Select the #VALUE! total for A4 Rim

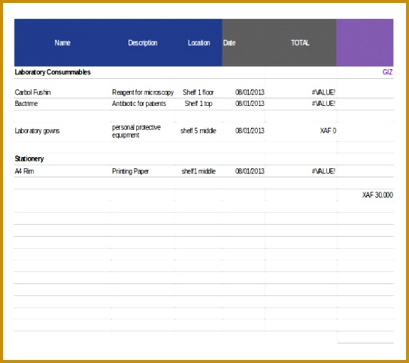click(323, 171)
